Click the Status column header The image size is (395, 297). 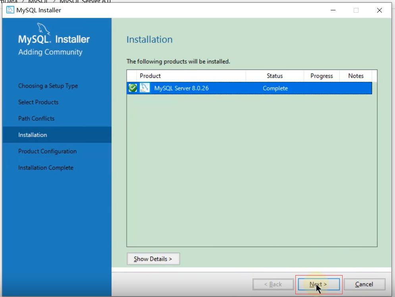click(275, 76)
